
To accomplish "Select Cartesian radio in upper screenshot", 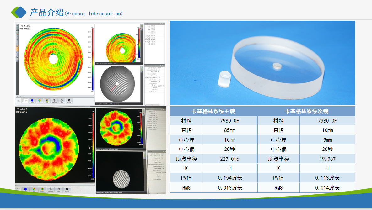I will [x=22, y=100].
